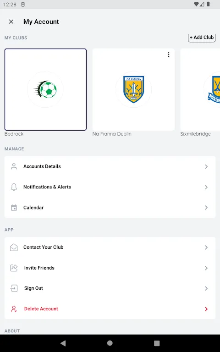This screenshot has width=220, height=352.
Task: Expand the Notifications & Alerts chevron
Action: click(206, 187)
